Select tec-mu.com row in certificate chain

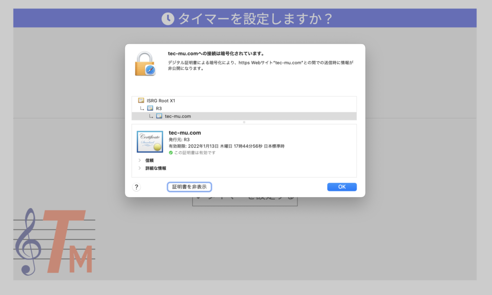point(244,116)
